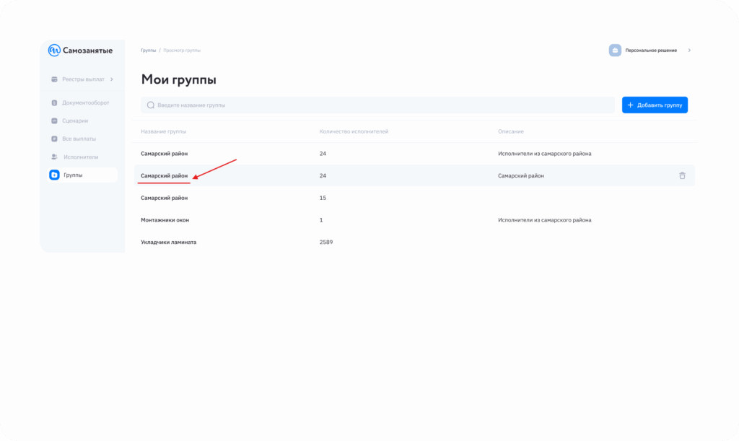
Task: Expand the Реестры выплат chevron
Action: 112,79
